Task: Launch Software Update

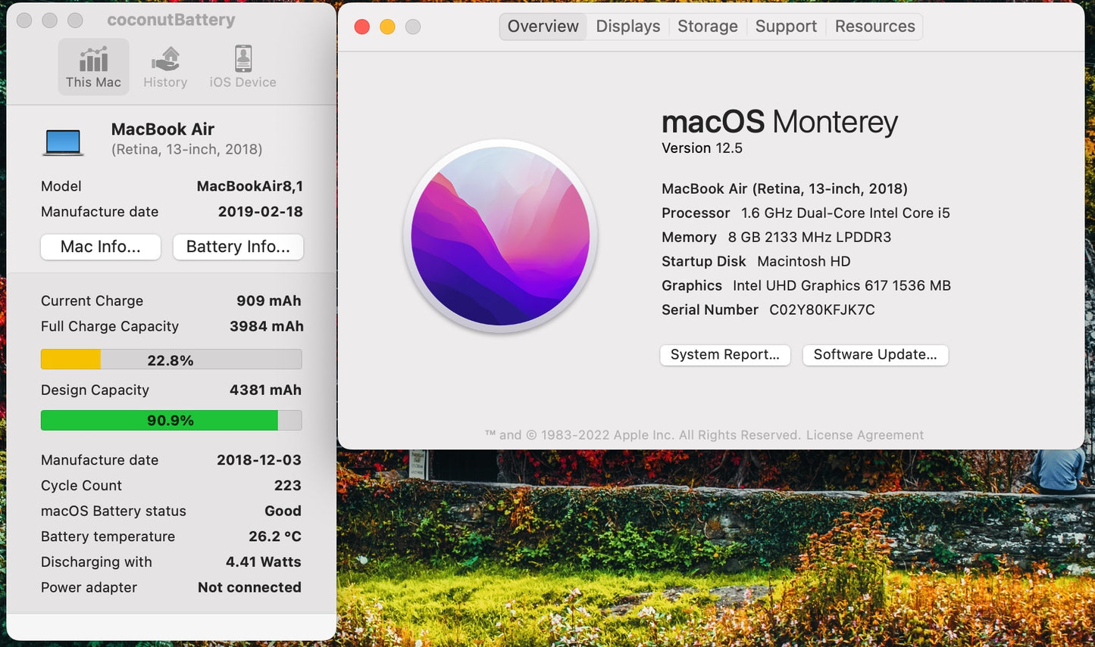Action: coord(875,355)
